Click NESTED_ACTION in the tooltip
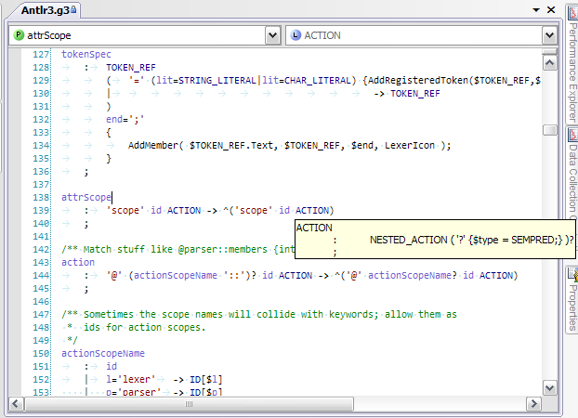578x418 pixels. point(409,240)
